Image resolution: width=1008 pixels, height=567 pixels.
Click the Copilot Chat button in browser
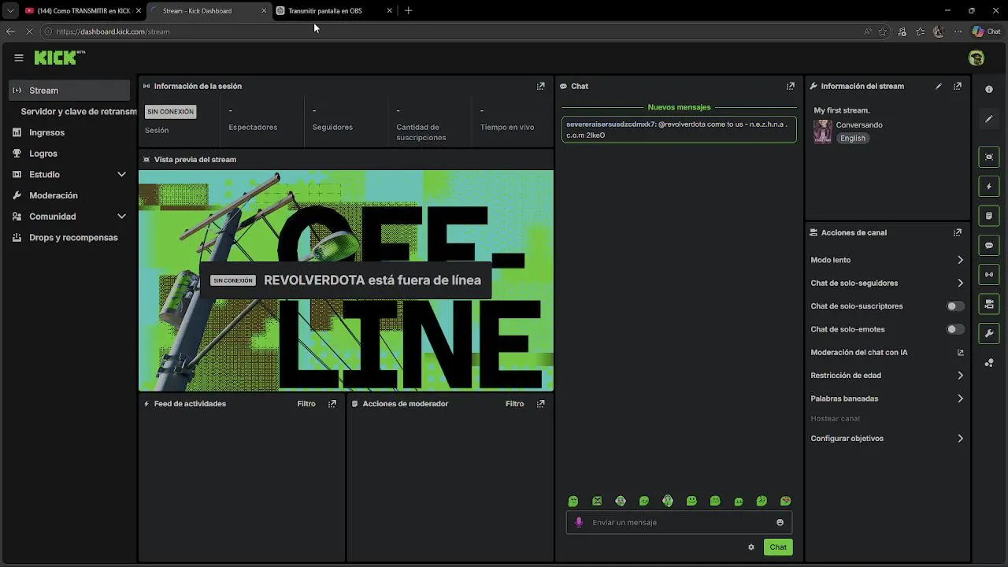pos(986,31)
